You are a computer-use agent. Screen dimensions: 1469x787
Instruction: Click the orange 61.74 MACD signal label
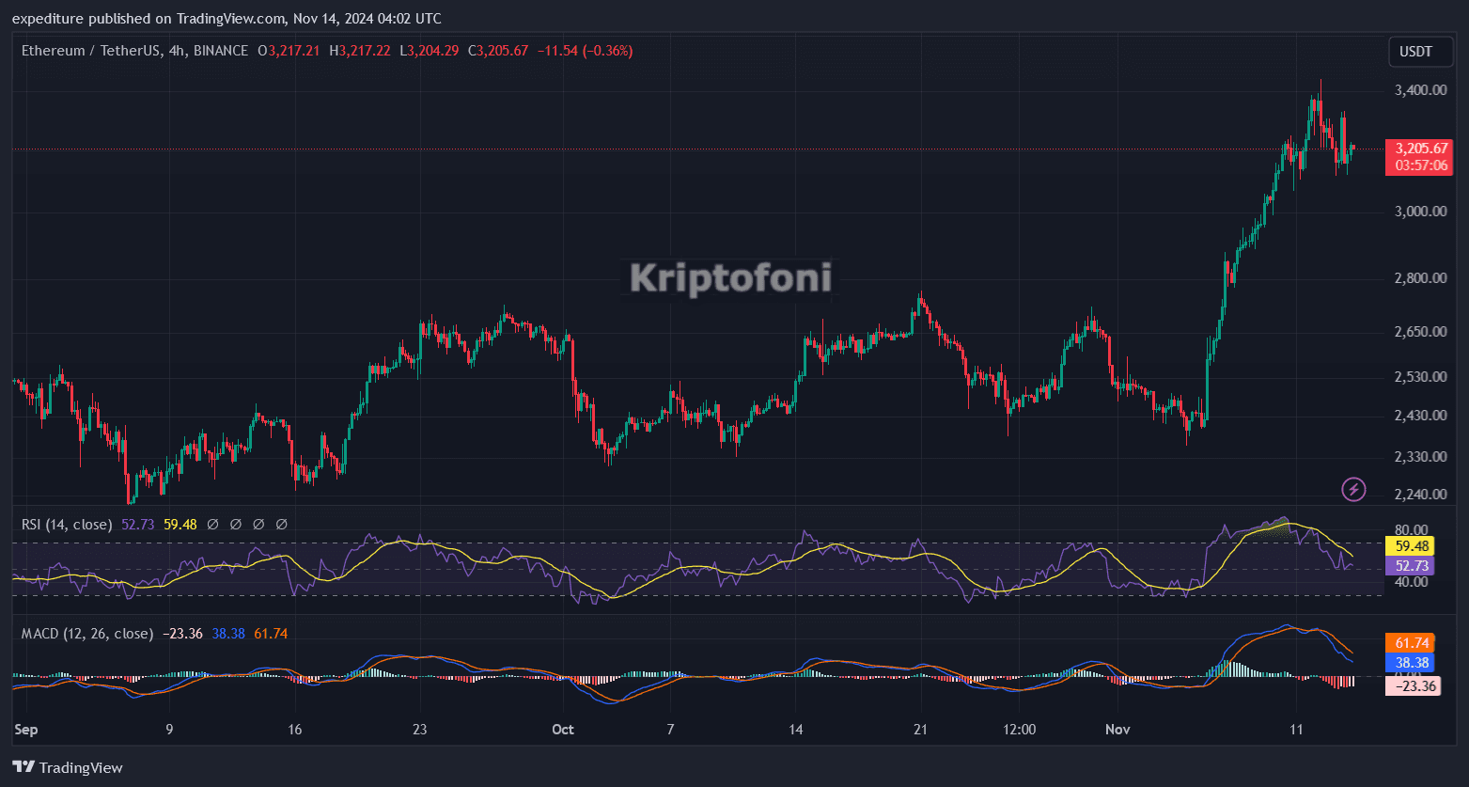1412,643
